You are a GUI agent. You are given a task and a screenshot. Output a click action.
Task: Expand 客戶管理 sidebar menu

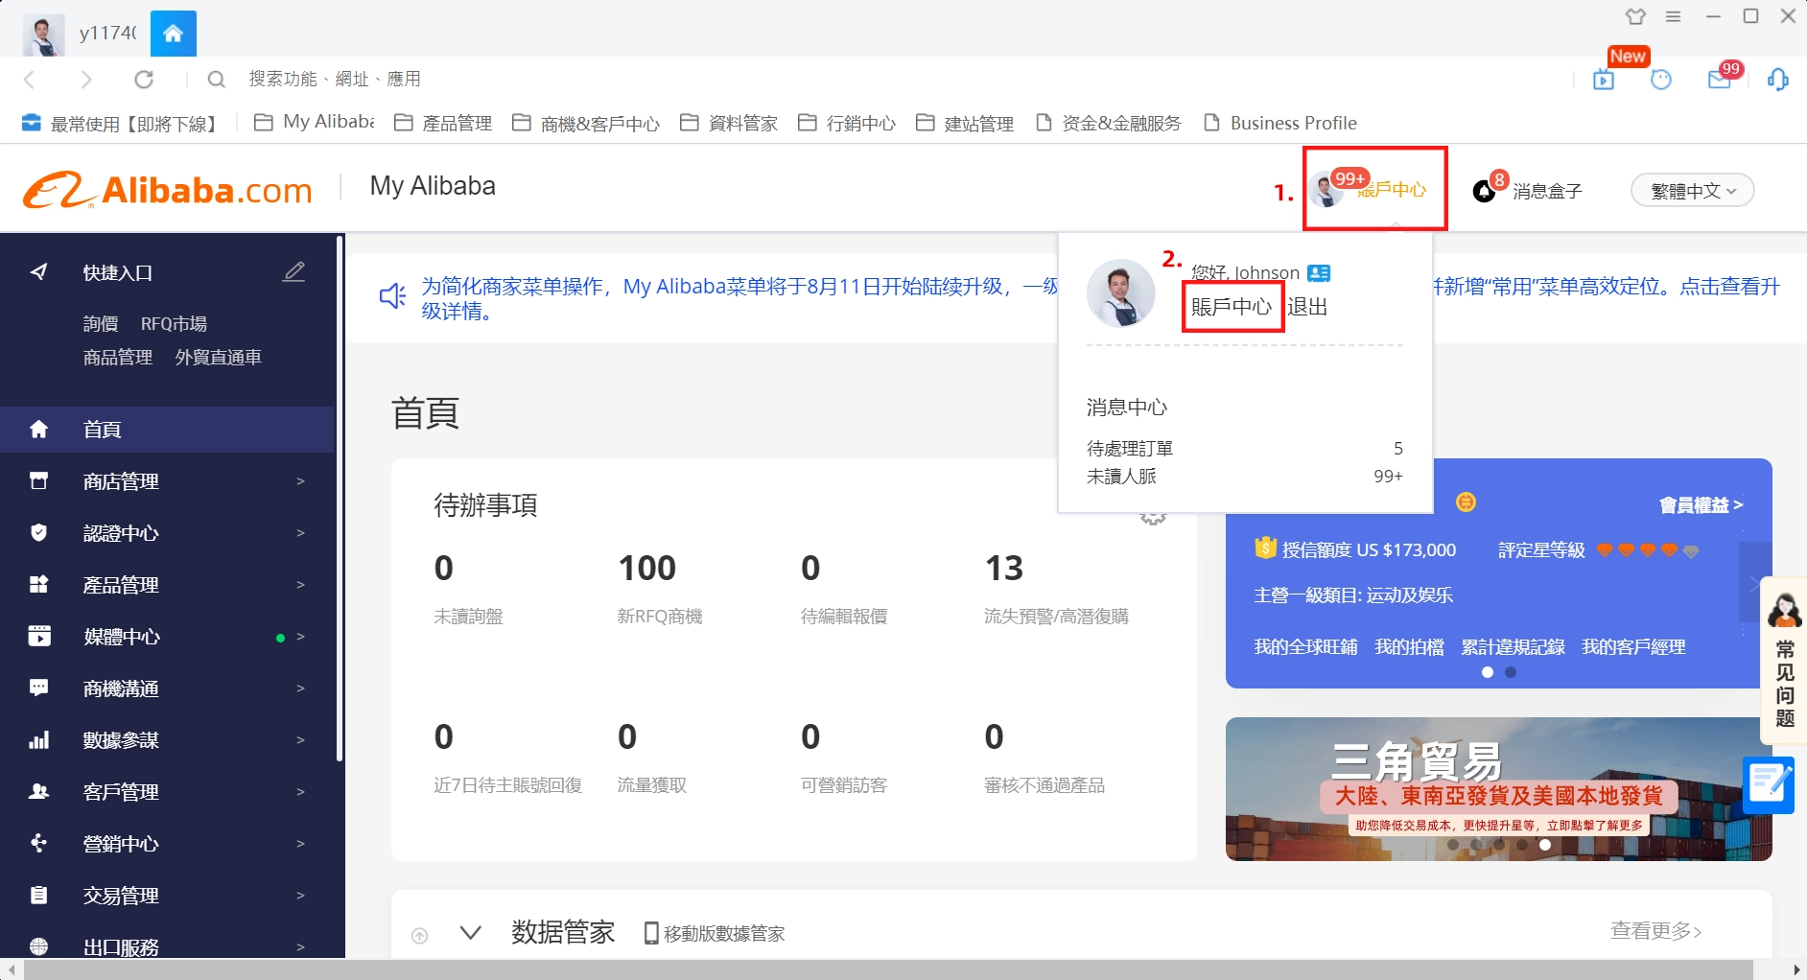168,792
